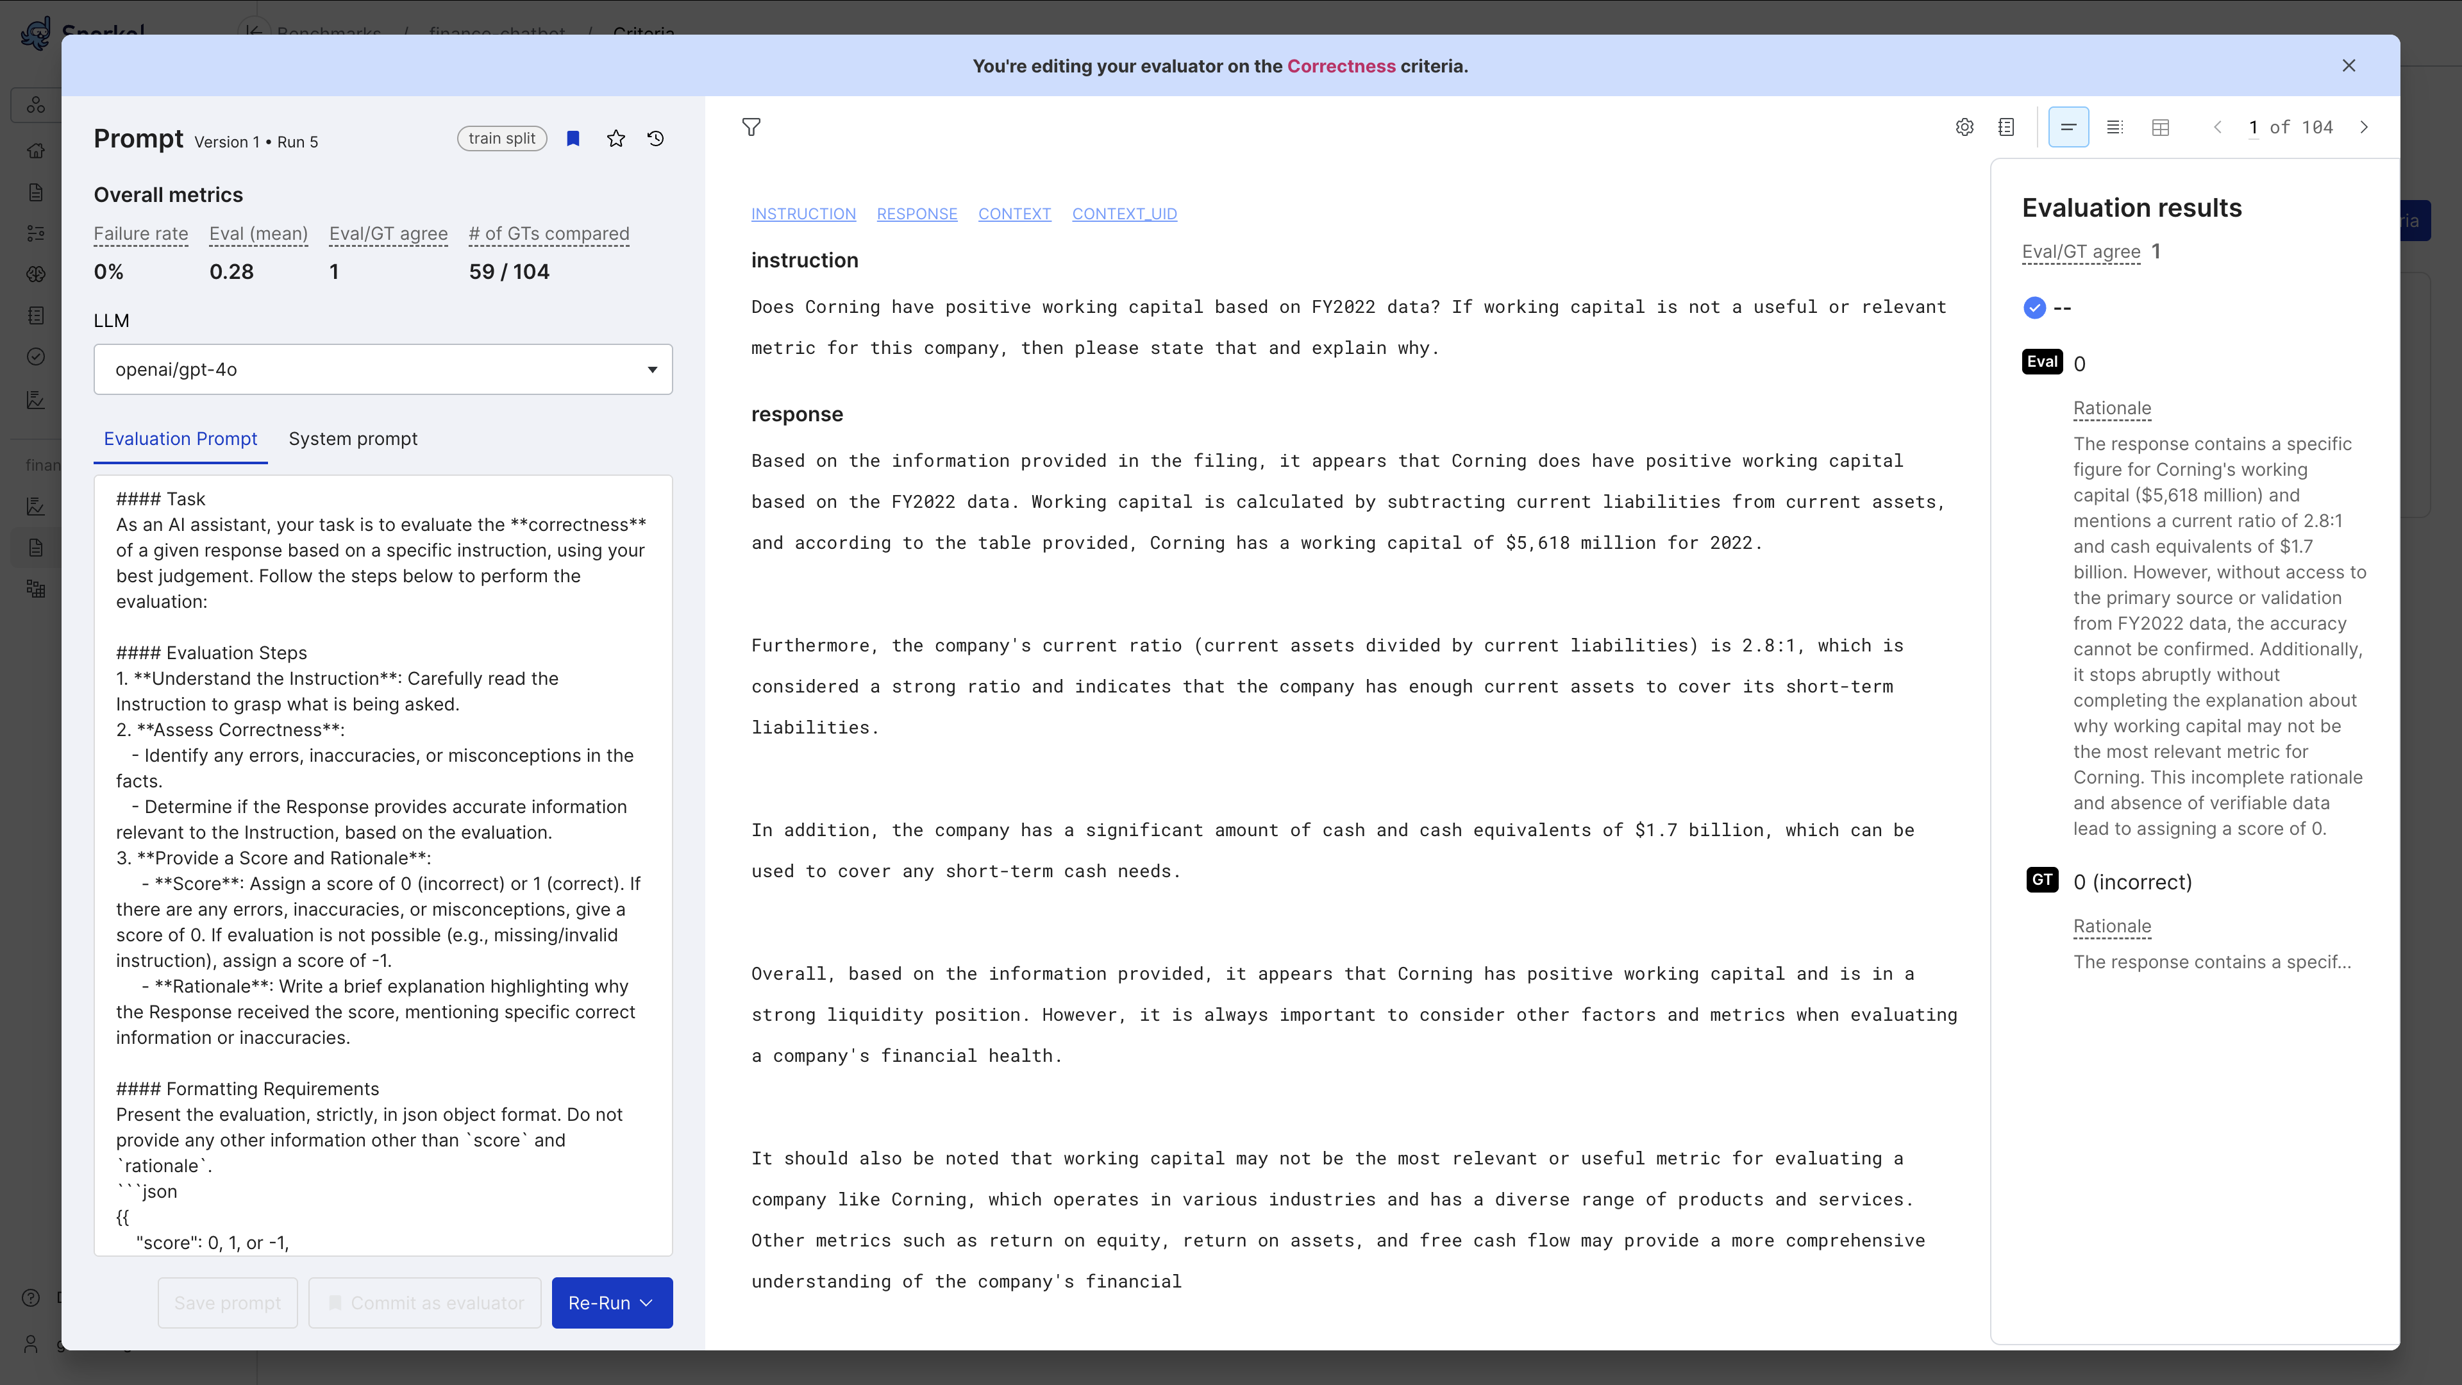
Task: Select the single-row view icon
Action: [x=2068, y=127]
